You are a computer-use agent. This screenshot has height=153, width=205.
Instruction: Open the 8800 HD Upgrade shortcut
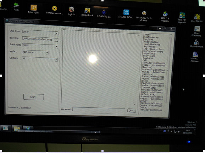tap(182, 18)
